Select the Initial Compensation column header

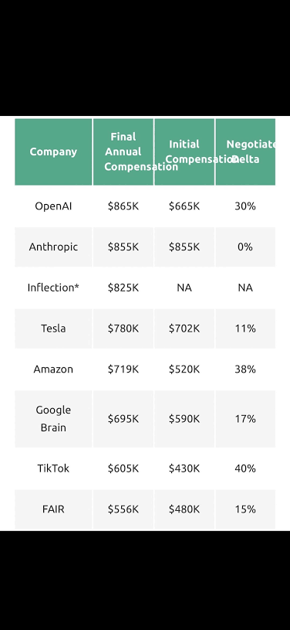[x=184, y=152]
